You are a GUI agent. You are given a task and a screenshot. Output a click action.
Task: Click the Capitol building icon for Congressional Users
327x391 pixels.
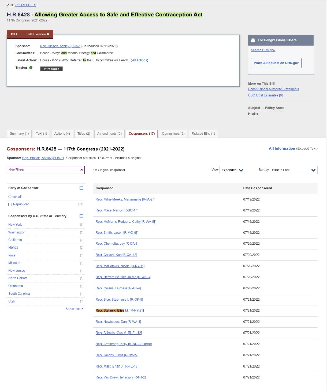(253, 40)
